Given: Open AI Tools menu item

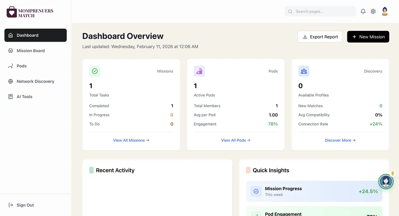Looking at the screenshot, I should point(36,97).
